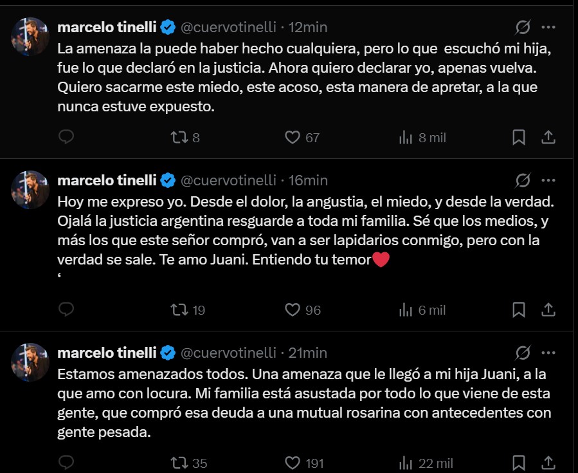This screenshot has height=473, width=578.
Task: Like the tweet with 191 likes
Action: [x=293, y=463]
